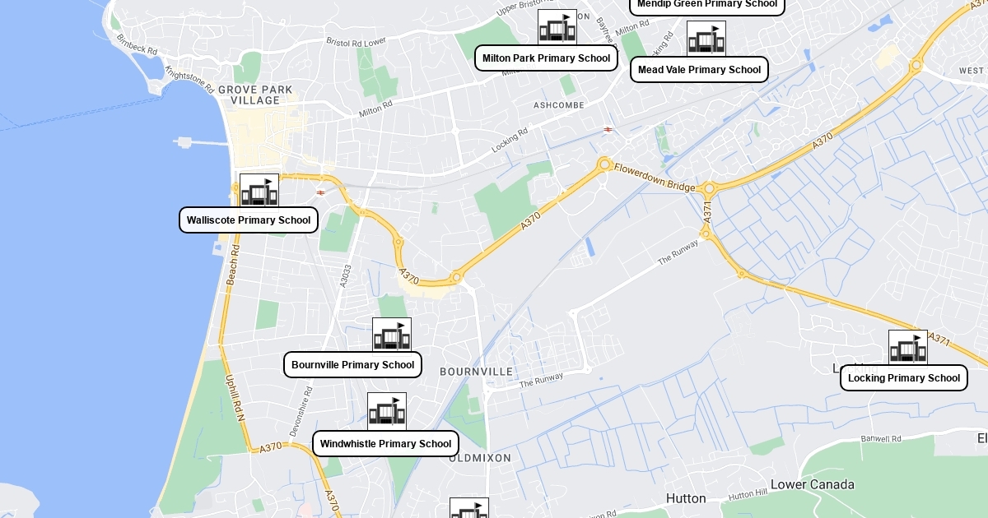Click the railway station symbol near Ashcombe
988x518 pixels.
(607, 129)
